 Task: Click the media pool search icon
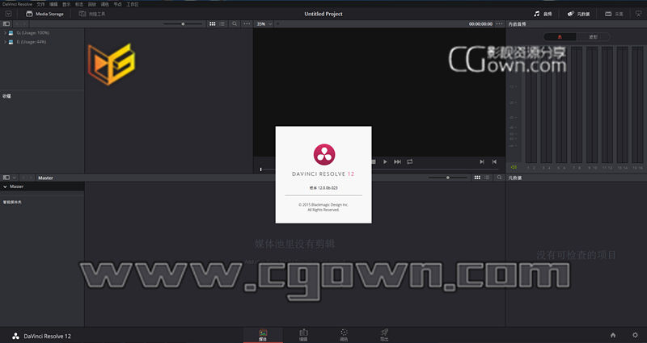tap(499, 178)
